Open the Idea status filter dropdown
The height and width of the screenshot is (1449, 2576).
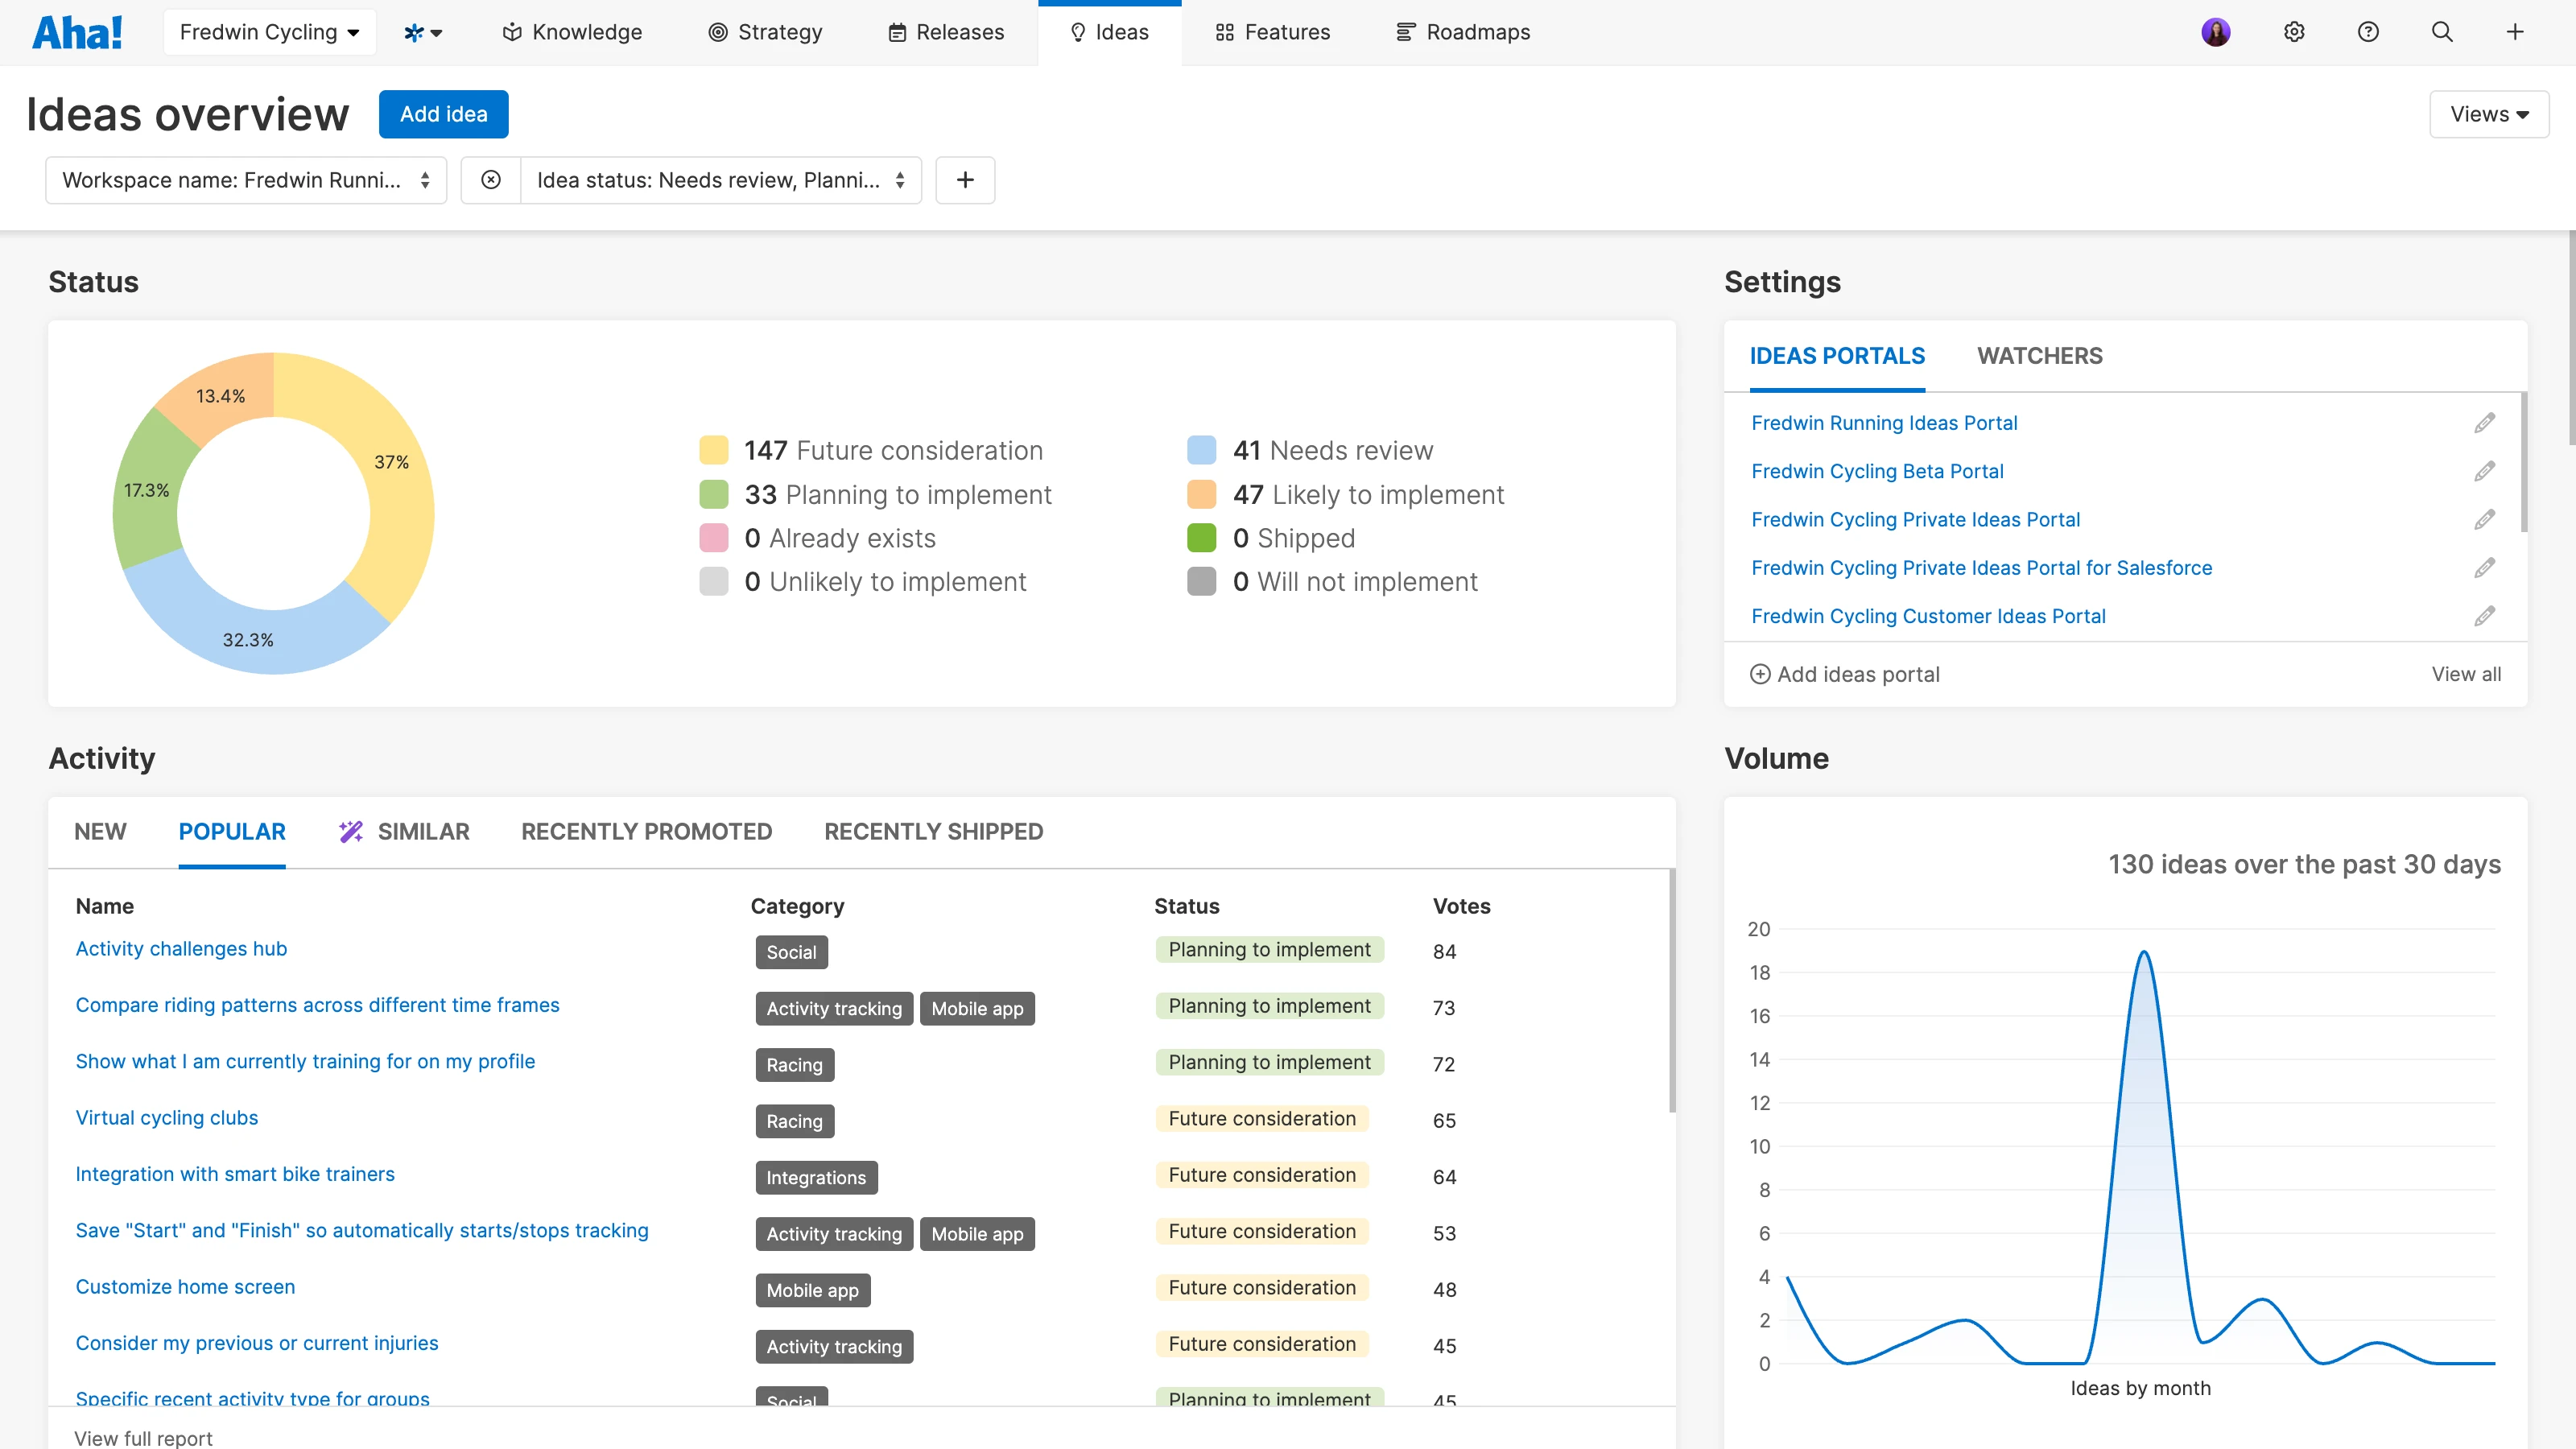point(720,180)
